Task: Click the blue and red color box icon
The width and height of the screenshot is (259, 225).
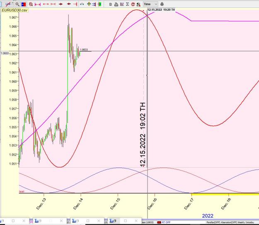Action: point(24,4)
